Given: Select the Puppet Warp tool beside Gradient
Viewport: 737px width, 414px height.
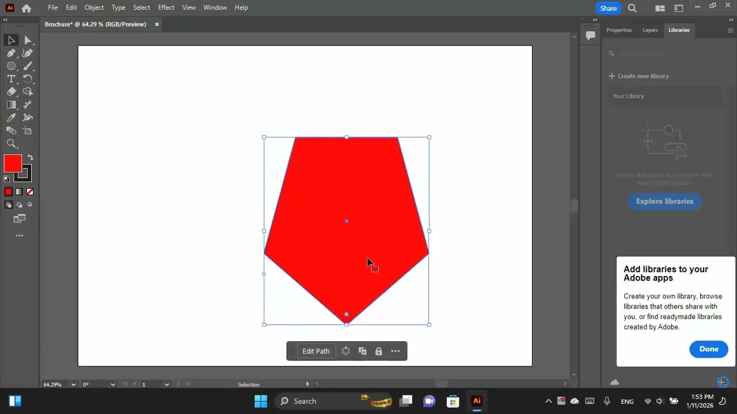Looking at the screenshot, I should point(28,105).
